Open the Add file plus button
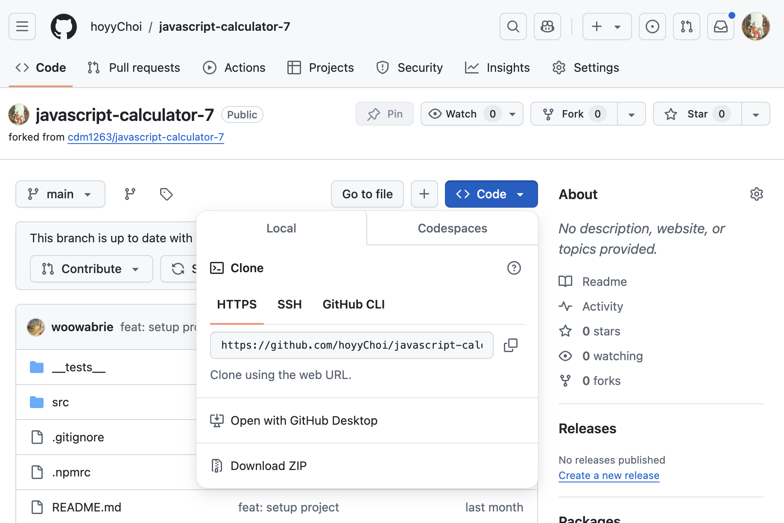The height and width of the screenshot is (523, 784). [x=424, y=194]
